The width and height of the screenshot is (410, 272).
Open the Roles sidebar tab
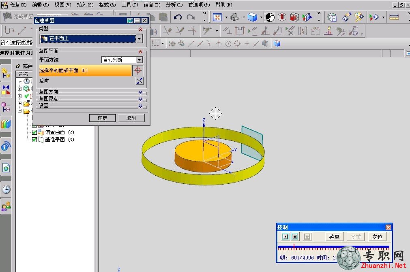(6, 206)
